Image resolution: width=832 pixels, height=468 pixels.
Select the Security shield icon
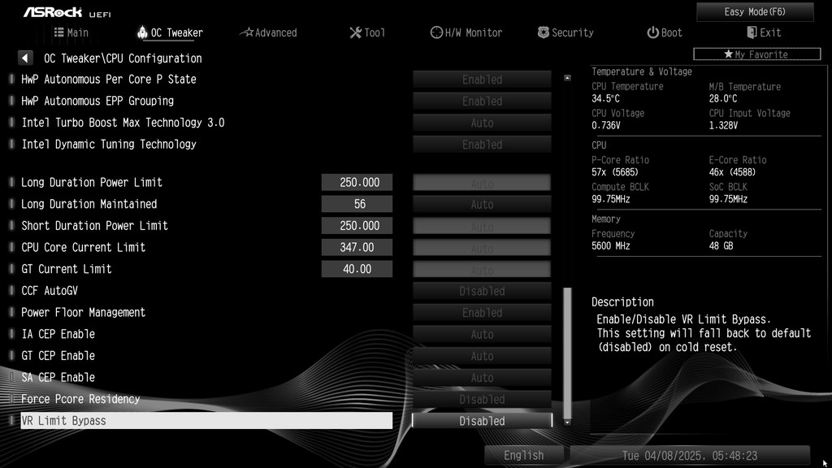543,32
